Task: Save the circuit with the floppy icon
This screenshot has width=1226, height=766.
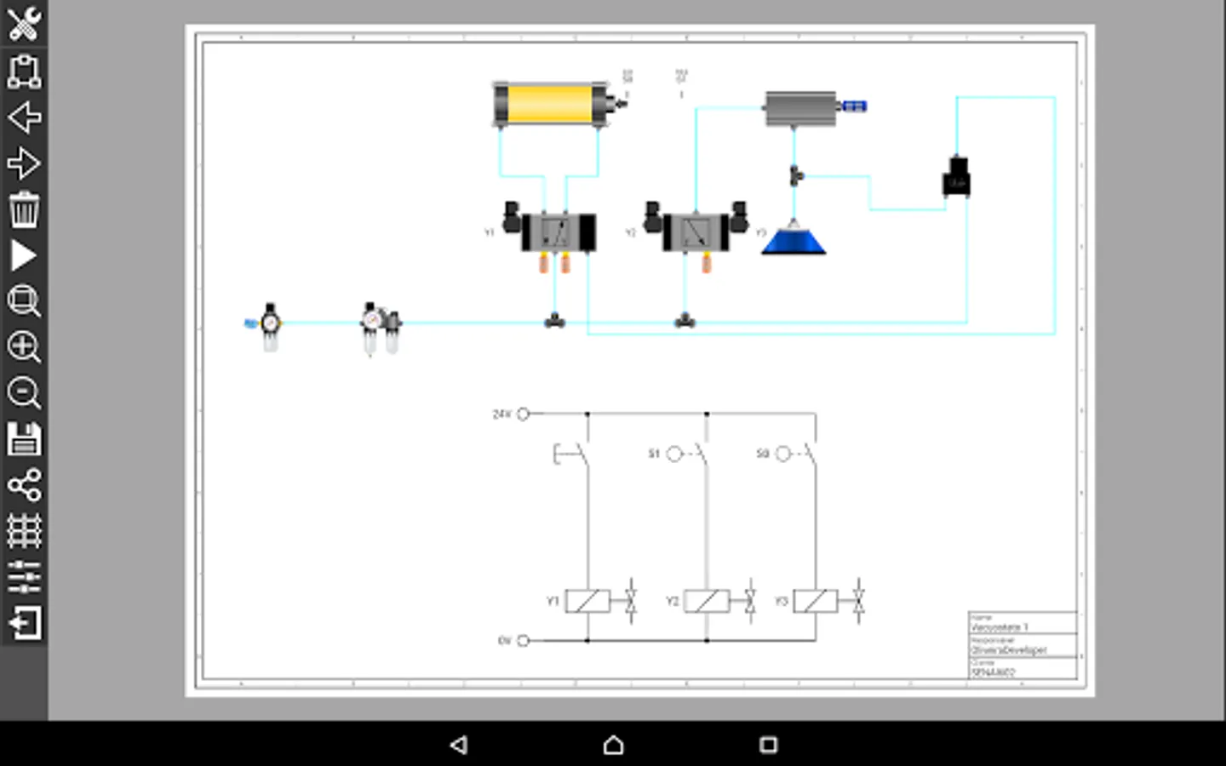Action: click(24, 439)
